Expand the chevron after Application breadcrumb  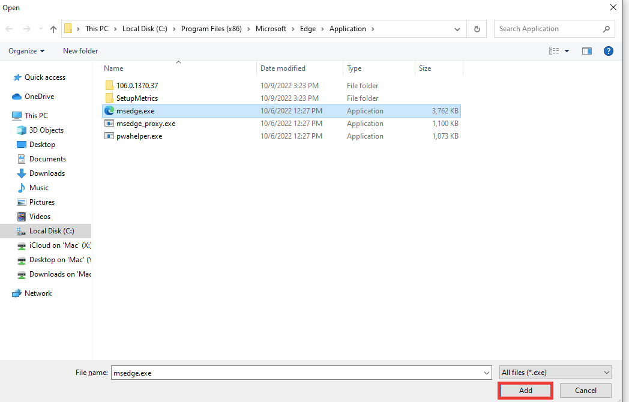tap(373, 29)
